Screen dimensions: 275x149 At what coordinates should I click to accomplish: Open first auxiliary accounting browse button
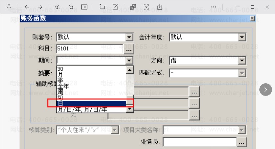click(x=194, y=92)
